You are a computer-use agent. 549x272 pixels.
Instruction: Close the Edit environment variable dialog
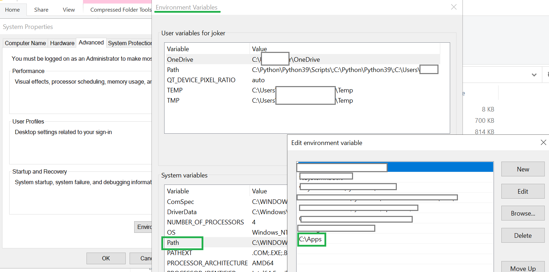click(x=543, y=143)
